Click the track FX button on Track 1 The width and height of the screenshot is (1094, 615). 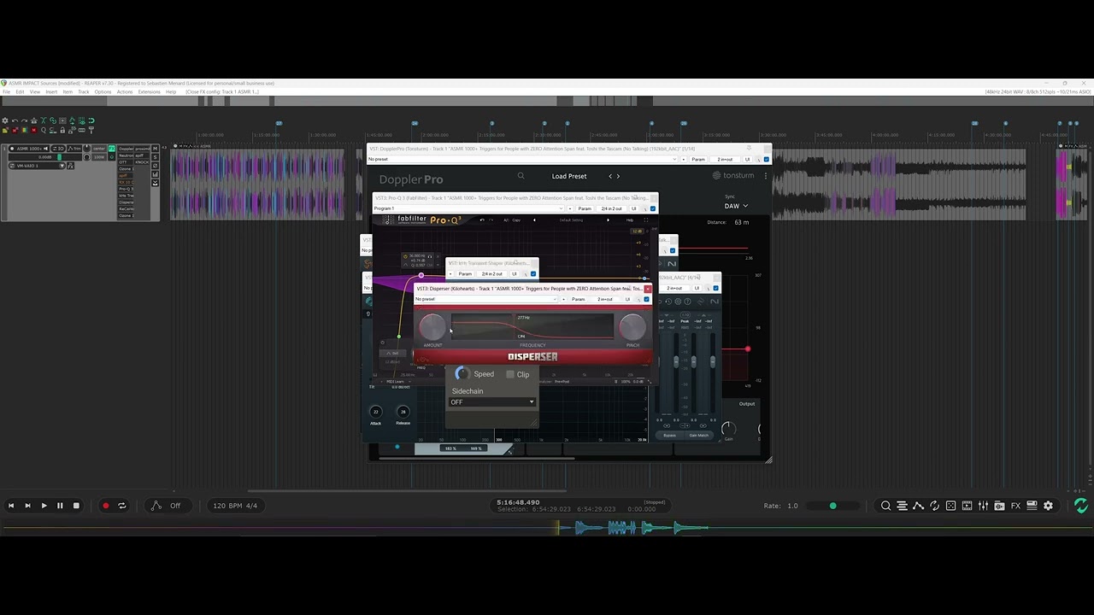coord(112,149)
